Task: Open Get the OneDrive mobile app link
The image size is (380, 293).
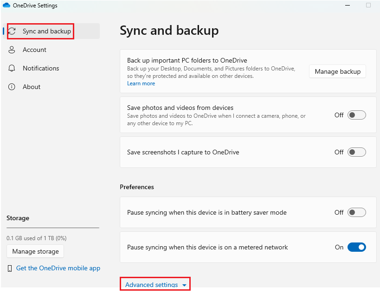Action: tap(58, 268)
